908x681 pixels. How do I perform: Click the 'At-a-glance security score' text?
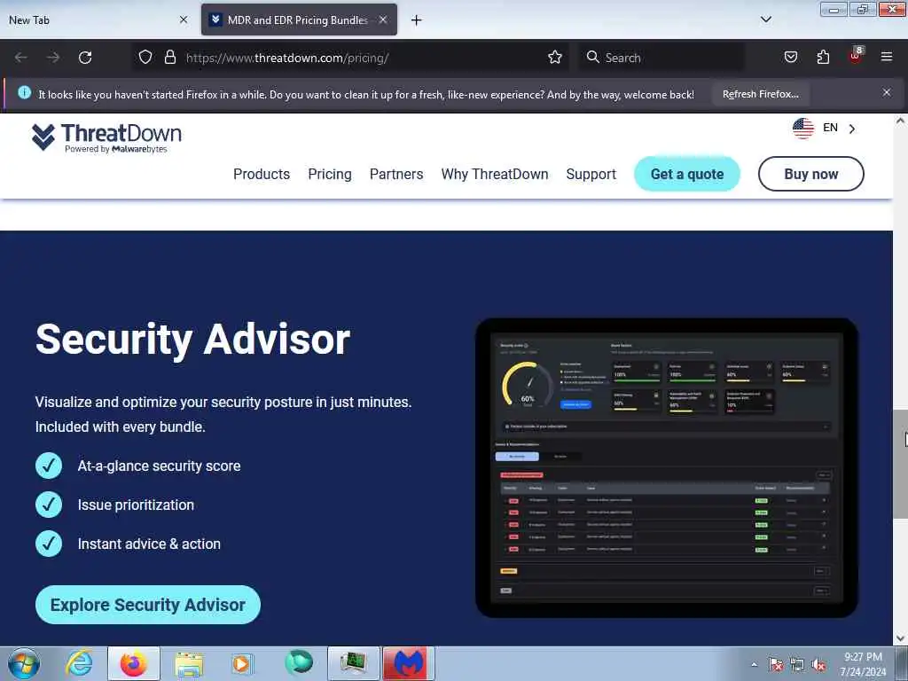(x=160, y=466)
